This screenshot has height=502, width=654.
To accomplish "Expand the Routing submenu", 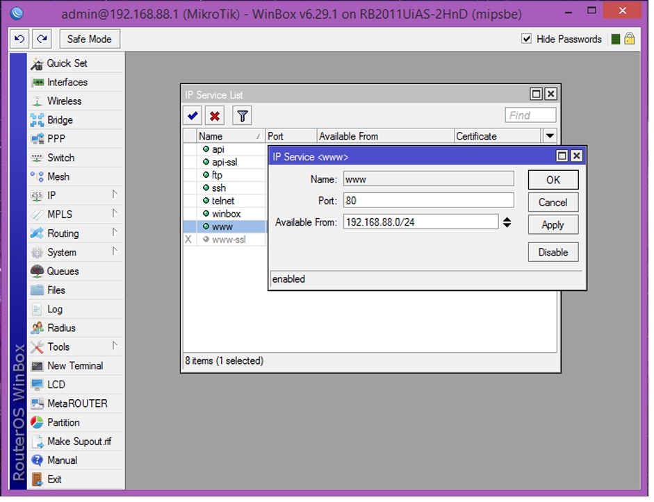I will 76,233.
